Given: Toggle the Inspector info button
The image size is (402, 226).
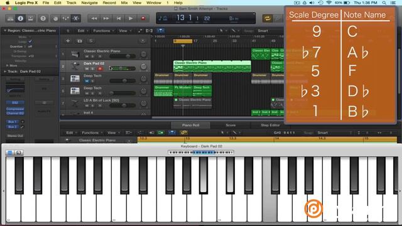Looking at the screenshot, I should point(21,18).
